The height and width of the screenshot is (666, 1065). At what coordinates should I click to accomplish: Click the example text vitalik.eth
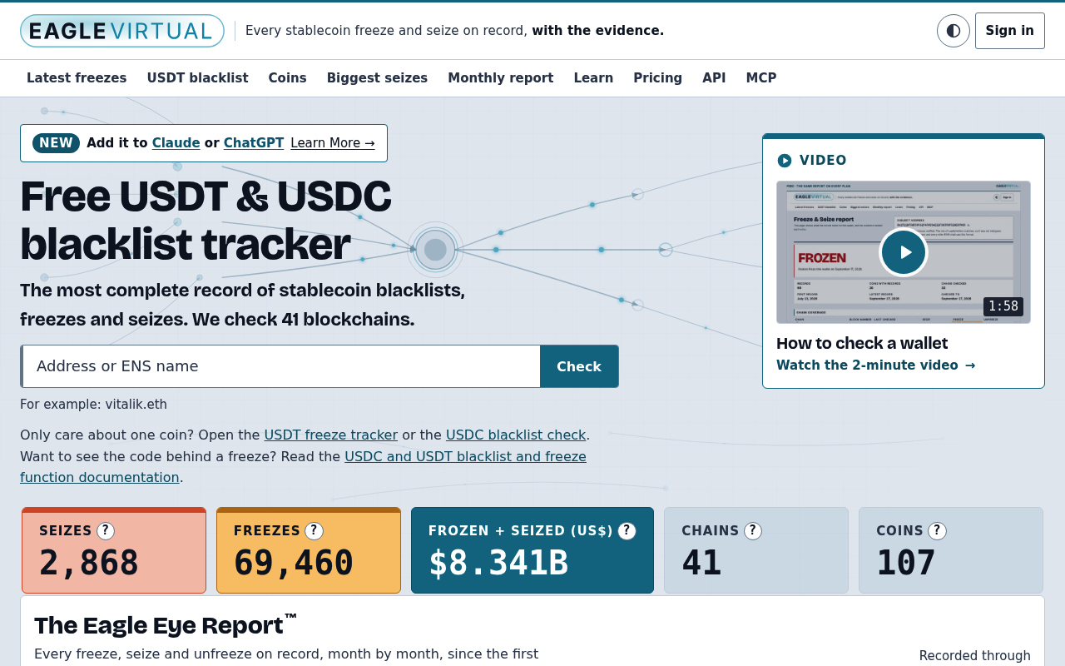[x=136, y=405]
